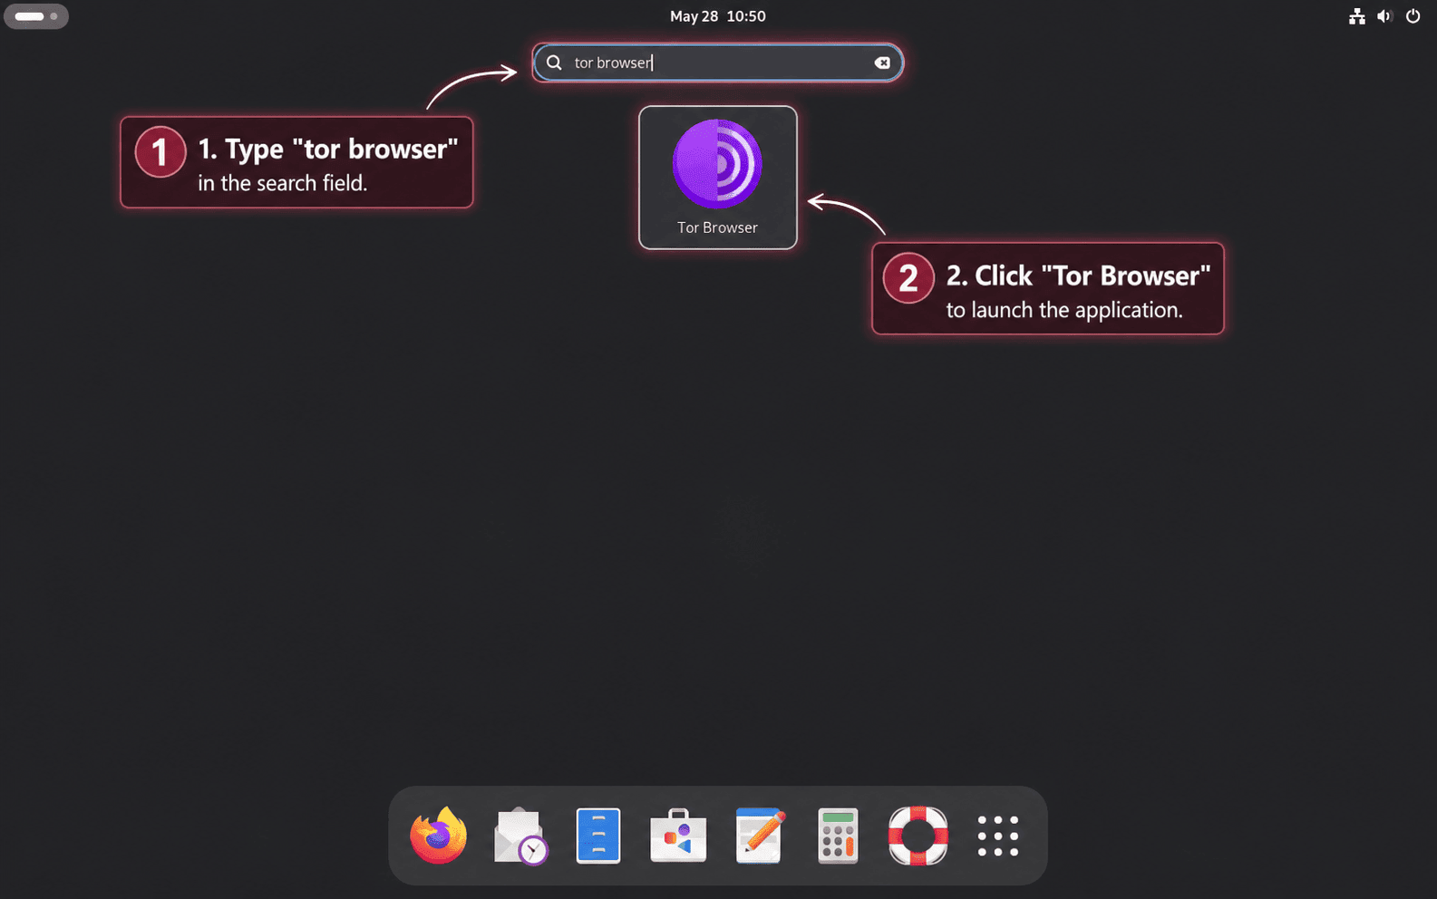Open Firefox from the dock
Screen dimensions: 1437x899
tap(439, 836)
